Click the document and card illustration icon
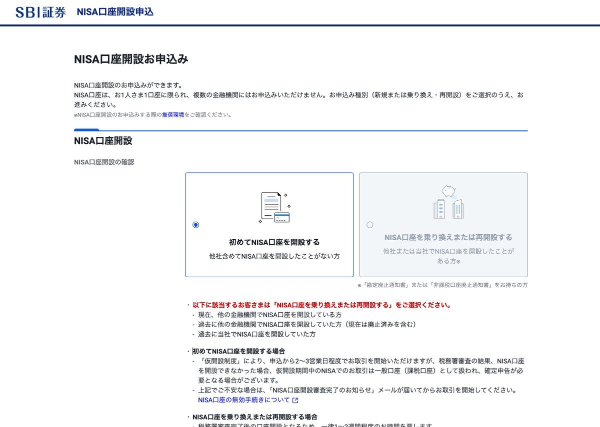 [x=274, y=208]
